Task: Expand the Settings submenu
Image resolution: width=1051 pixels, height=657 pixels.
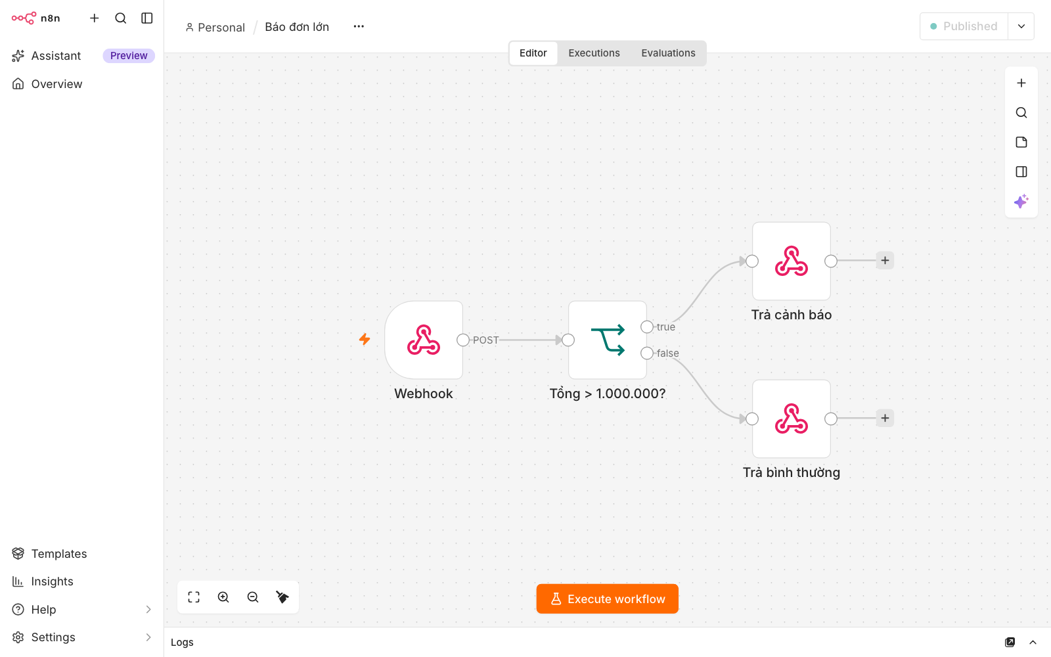Action: [x=148, y=637]
